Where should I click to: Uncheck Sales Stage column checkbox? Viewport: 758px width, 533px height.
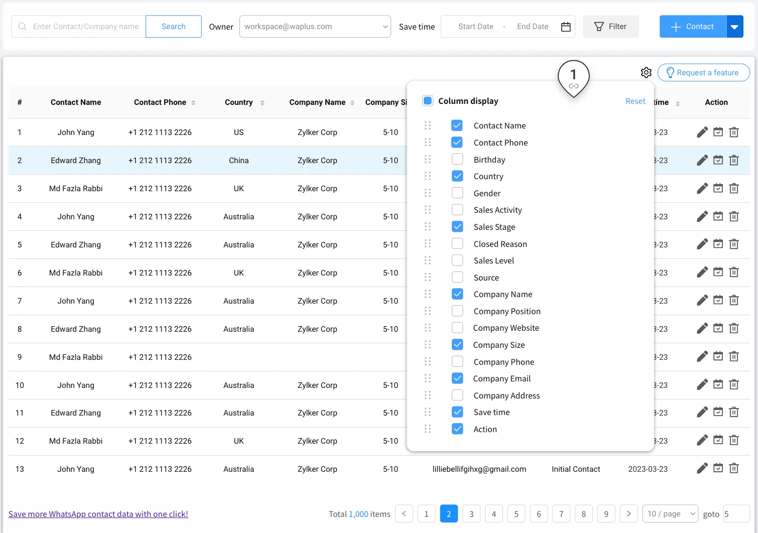click(x=457, y=227)
